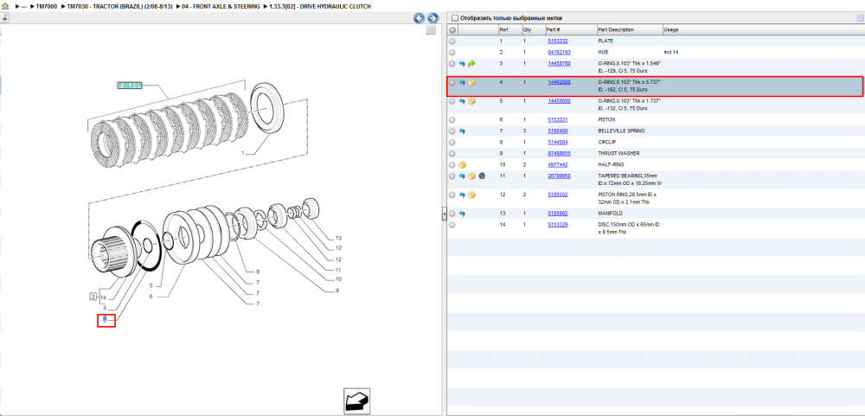The width and height of the screenshot is (865, 416).
Task: Open part number link 5153331
Action: 558,119
